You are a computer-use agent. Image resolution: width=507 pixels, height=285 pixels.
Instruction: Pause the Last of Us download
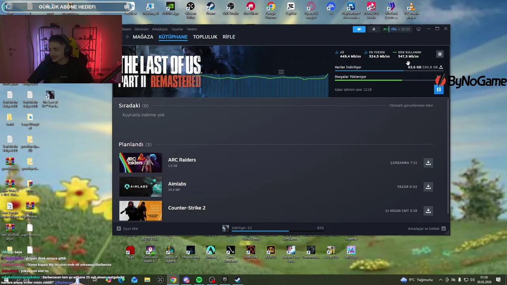coord(438,89)
